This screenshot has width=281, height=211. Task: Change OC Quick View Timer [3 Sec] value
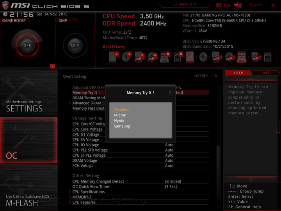171,187
